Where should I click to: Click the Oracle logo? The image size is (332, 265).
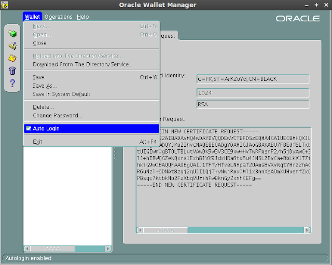point(298,19)
